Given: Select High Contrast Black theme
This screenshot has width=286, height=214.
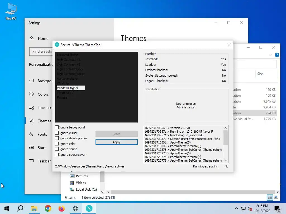Looking at the screenshot, I should (x=70, y=69).
